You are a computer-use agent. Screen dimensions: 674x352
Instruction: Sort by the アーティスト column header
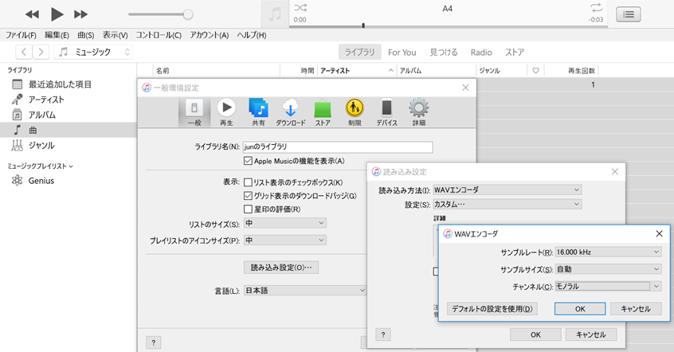356,71
